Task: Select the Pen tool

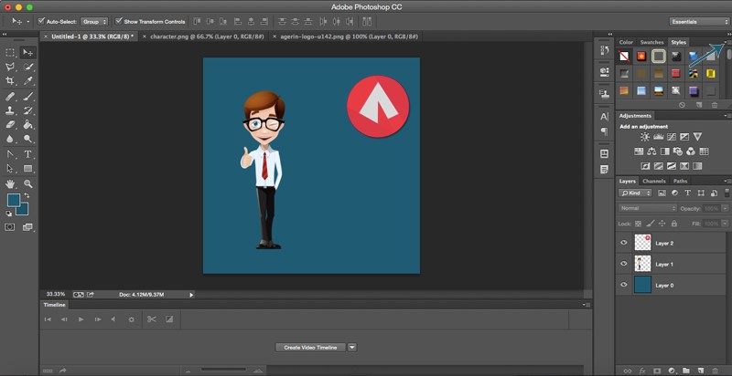Action: pyautogui.click(x=10, y=154)
